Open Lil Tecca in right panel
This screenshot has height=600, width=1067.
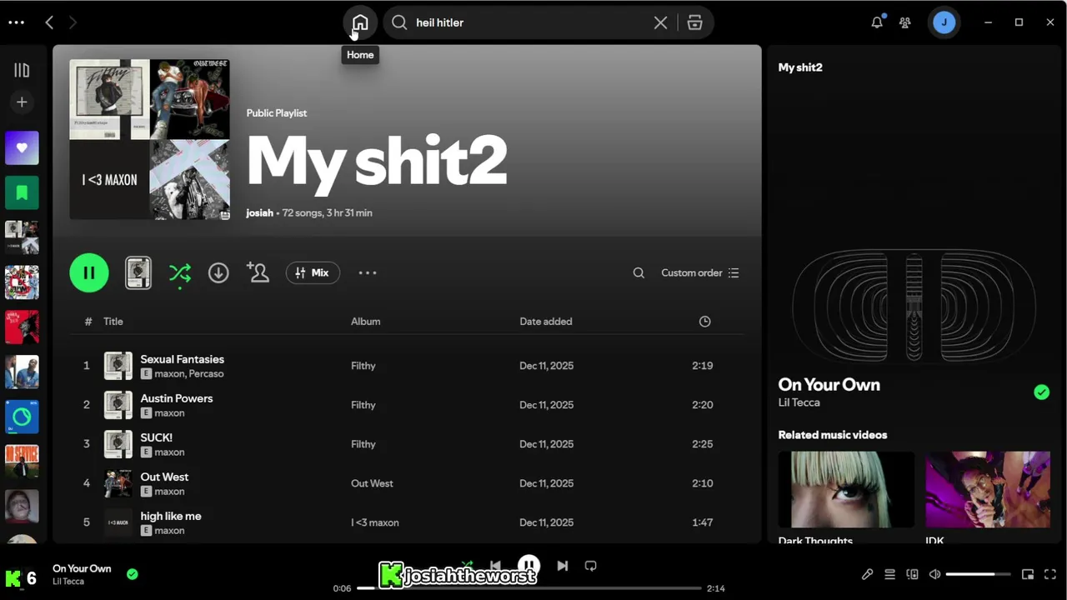click(799, 402)
